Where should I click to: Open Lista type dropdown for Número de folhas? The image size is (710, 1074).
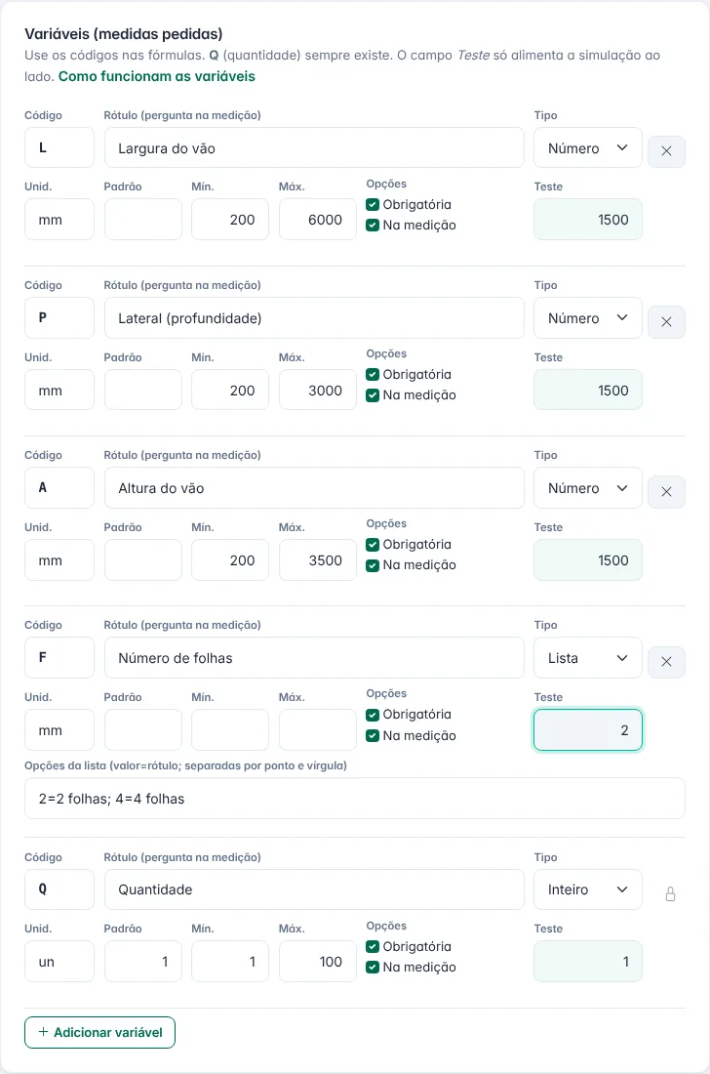pyautogui.click(x=587, y=657)
